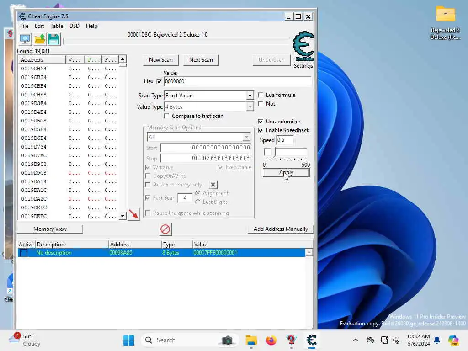Open the process list computer icon

tap(25, 39)
